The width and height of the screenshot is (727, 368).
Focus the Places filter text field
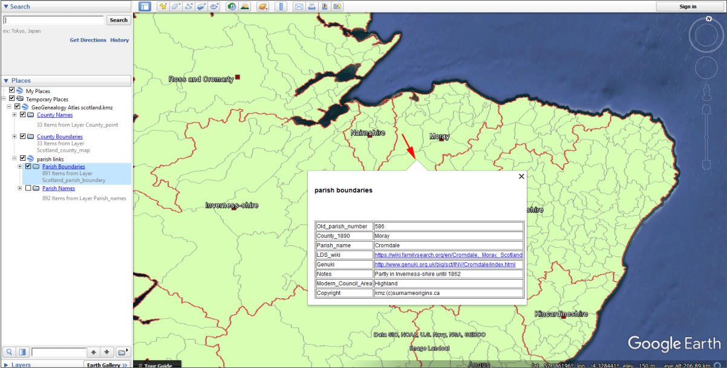point(59,352)
